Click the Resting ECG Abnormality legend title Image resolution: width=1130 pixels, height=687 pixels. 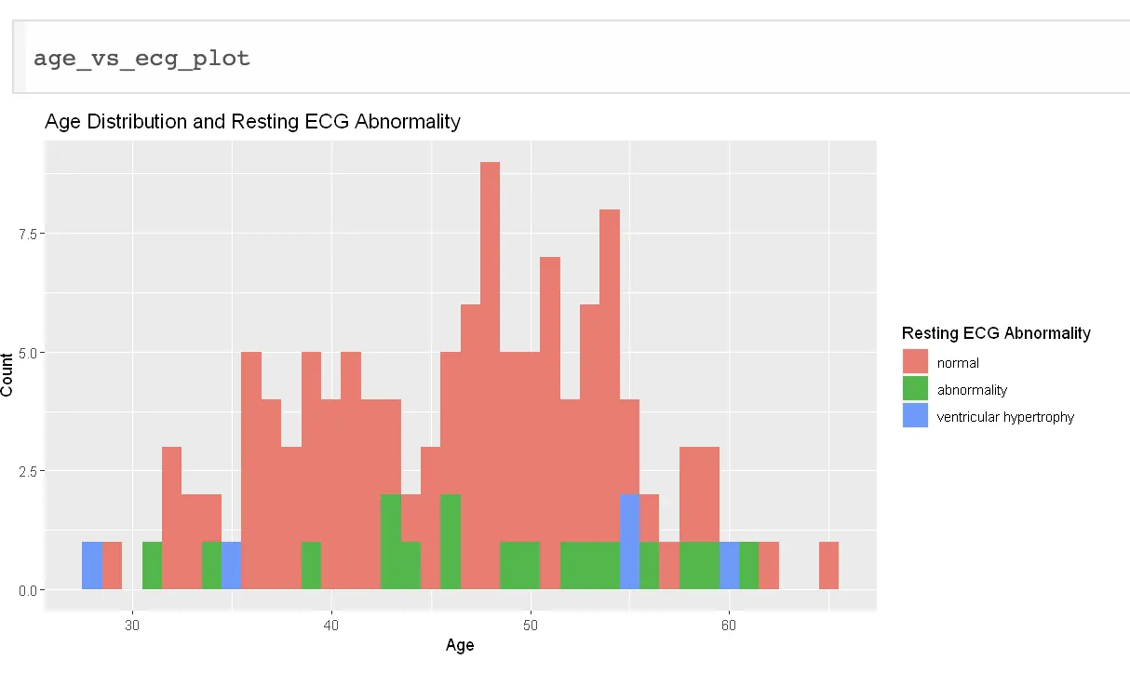coord(996,332)
